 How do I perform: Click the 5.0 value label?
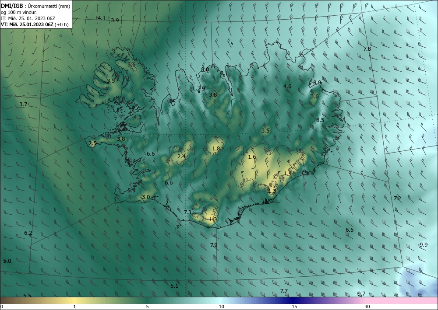click(7, 261)
